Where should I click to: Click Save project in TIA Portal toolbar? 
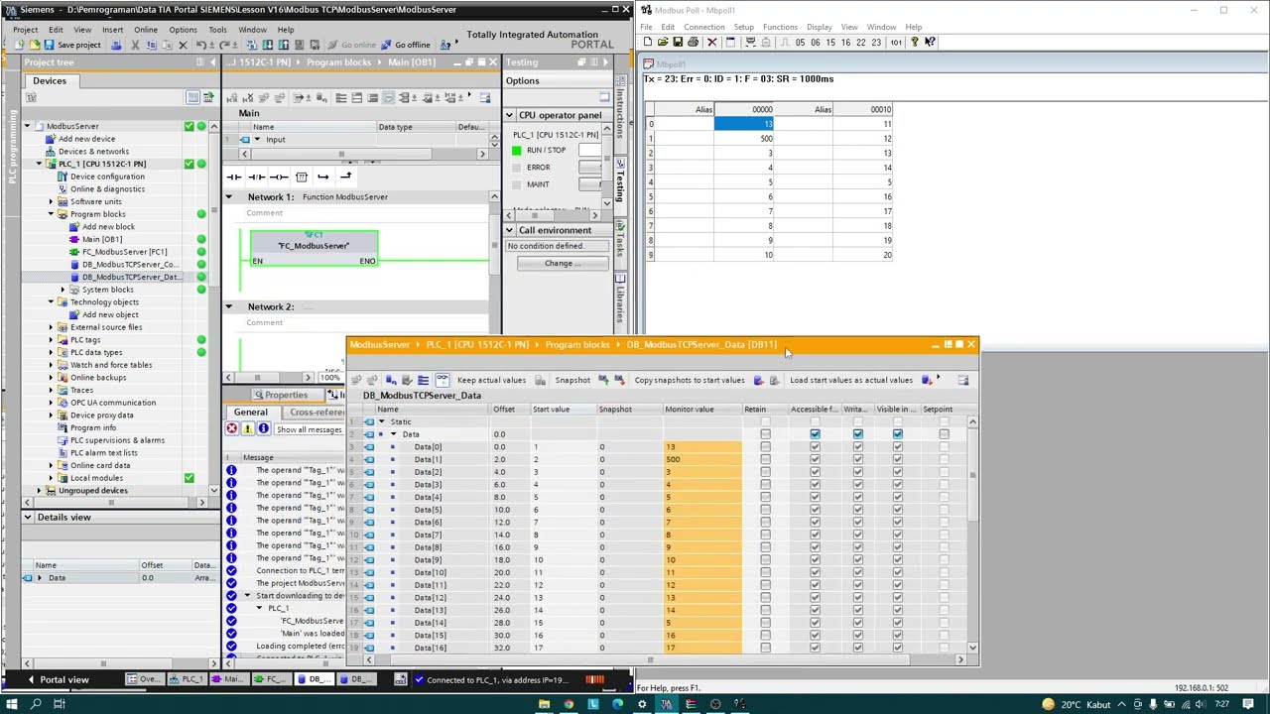click(71, 45)
